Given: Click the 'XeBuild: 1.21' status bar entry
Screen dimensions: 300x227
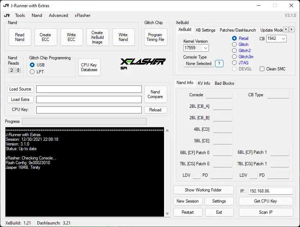Looking at the screenshot, I should click(x=18, y=223).
